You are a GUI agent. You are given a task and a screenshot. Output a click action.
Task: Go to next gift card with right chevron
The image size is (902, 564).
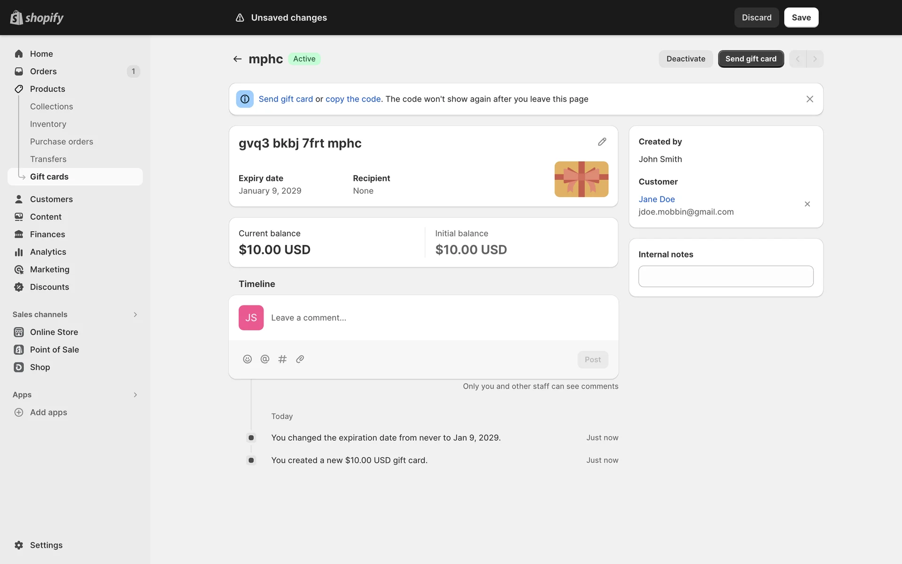(815, 59)
